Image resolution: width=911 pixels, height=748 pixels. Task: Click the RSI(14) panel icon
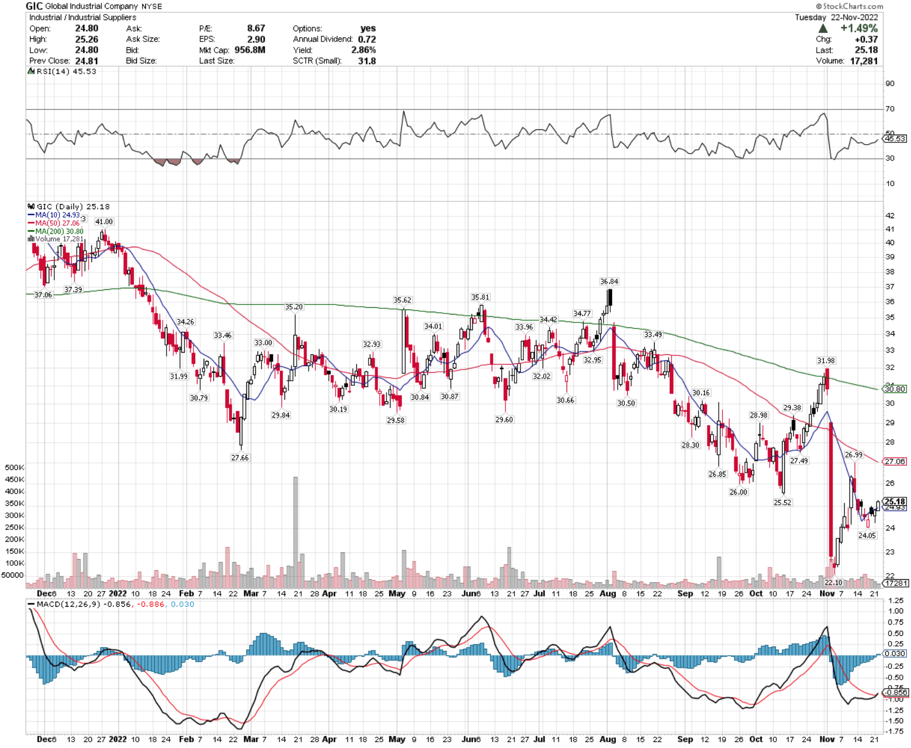pyautogui.click(x=31, y=71)
